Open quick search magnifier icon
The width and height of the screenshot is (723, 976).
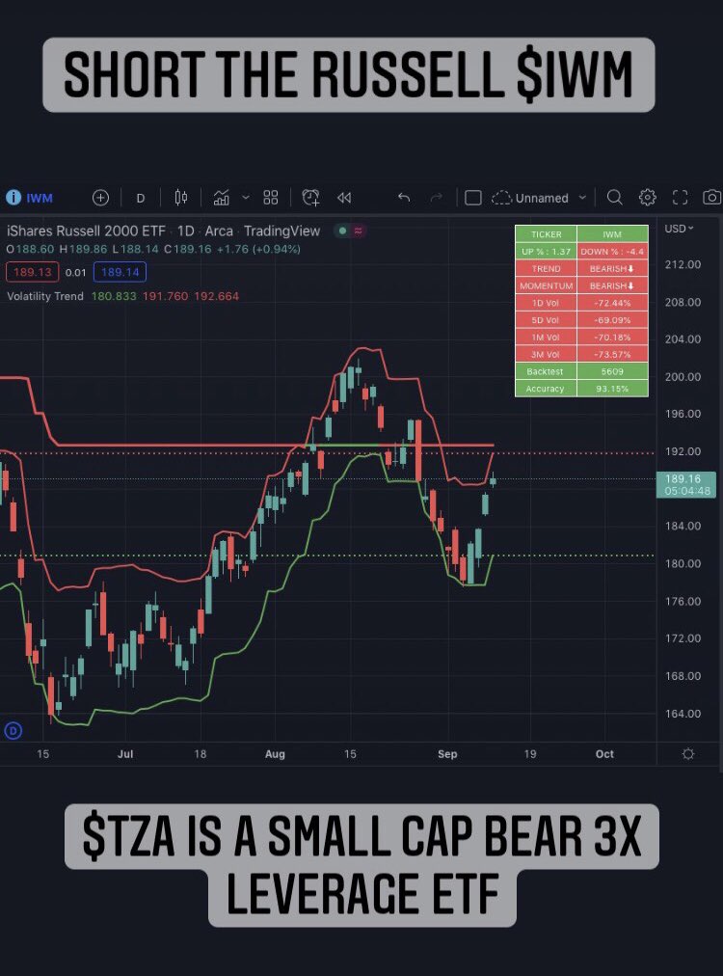pyautogui.click(x=614, y=198)
